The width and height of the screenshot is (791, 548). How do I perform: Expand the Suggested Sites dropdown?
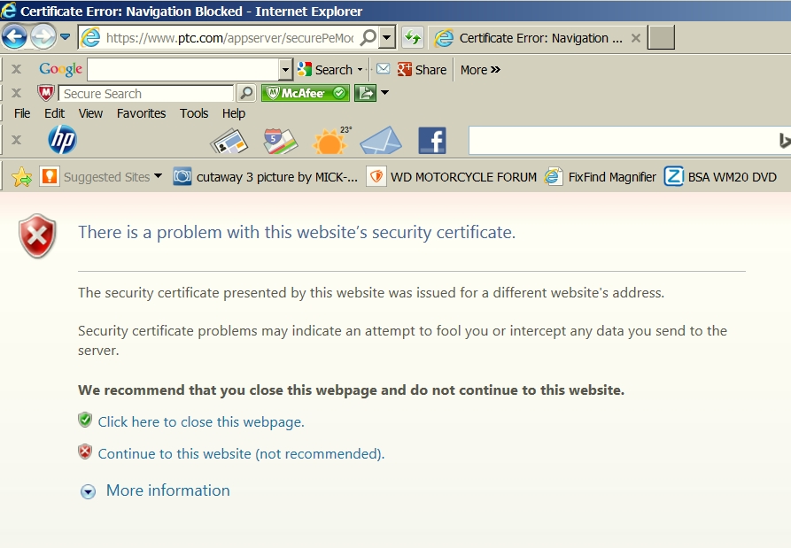click(158, 176)
